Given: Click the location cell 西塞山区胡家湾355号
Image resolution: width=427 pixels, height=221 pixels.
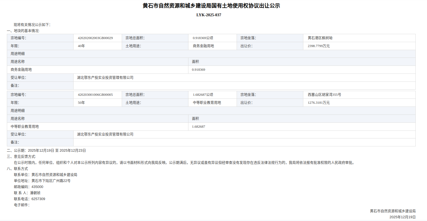Looking at the screenshot, I should [x=324, y=95].
